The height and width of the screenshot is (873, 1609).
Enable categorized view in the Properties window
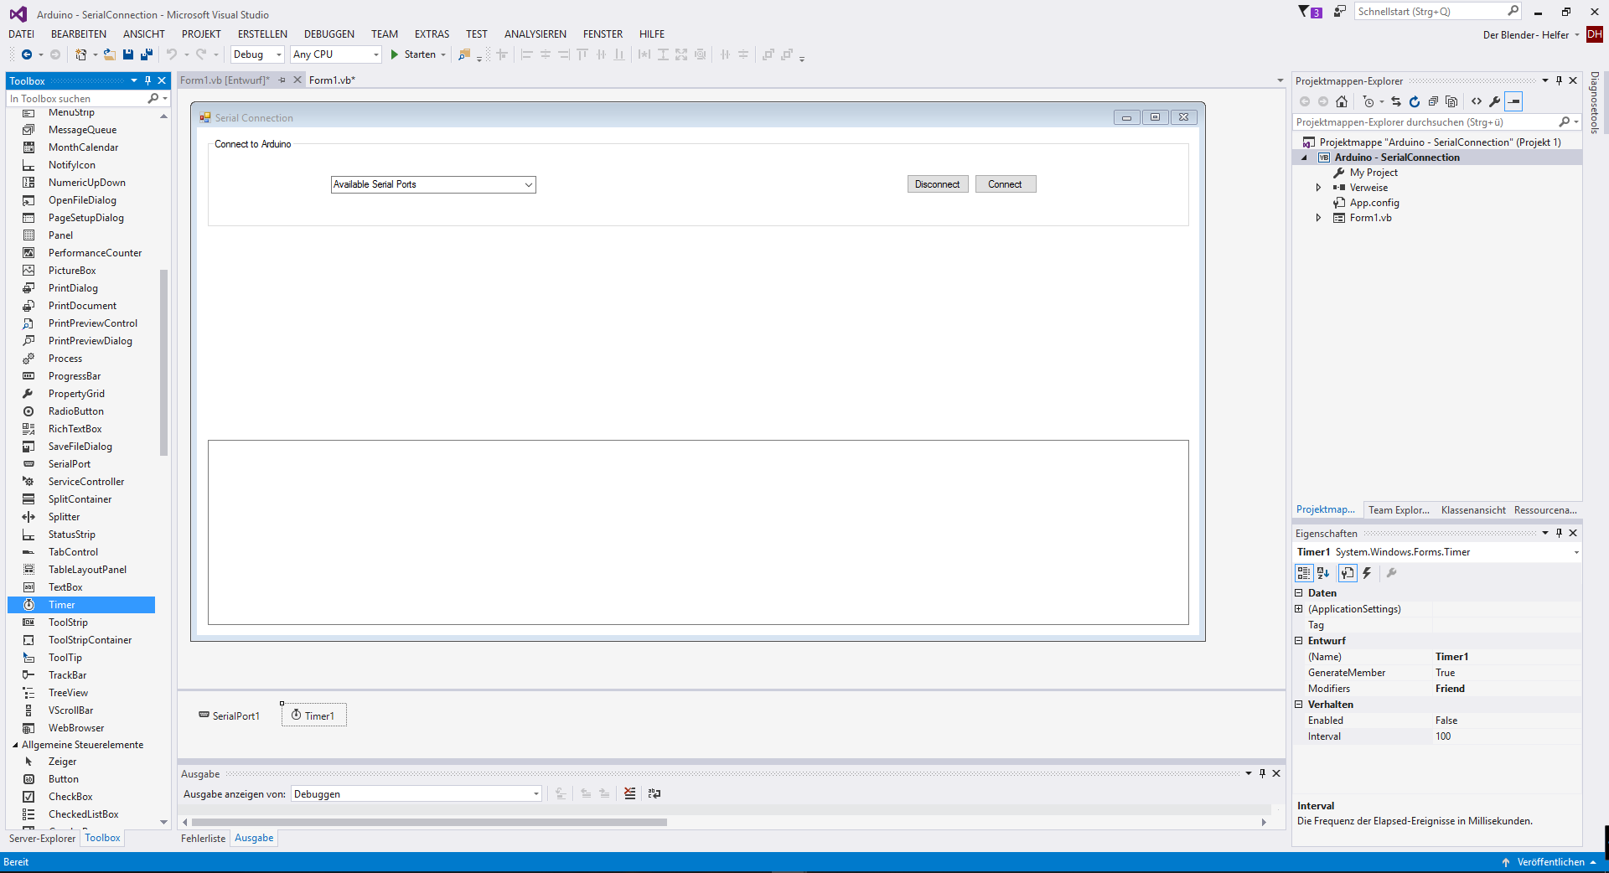(1303, 573)
